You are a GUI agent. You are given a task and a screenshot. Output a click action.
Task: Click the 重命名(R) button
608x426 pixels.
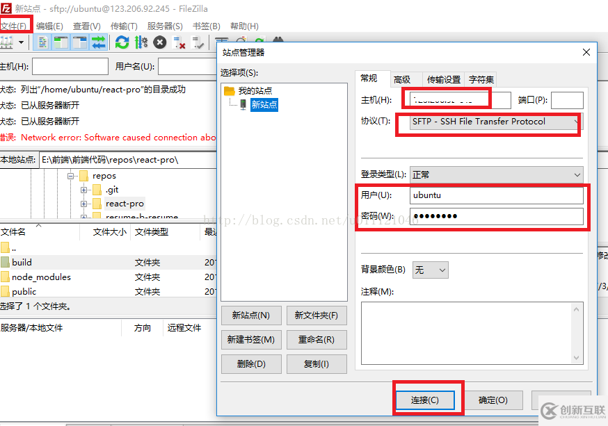(x=317, y=340)
